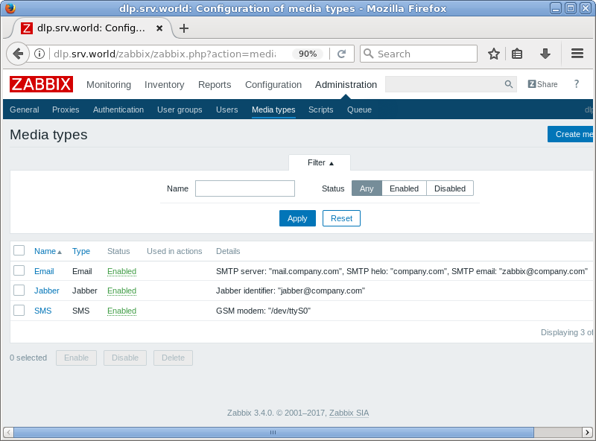Open site information icon in address bar
This screenshot has height=441, width=596.
[x=39, y=54]
